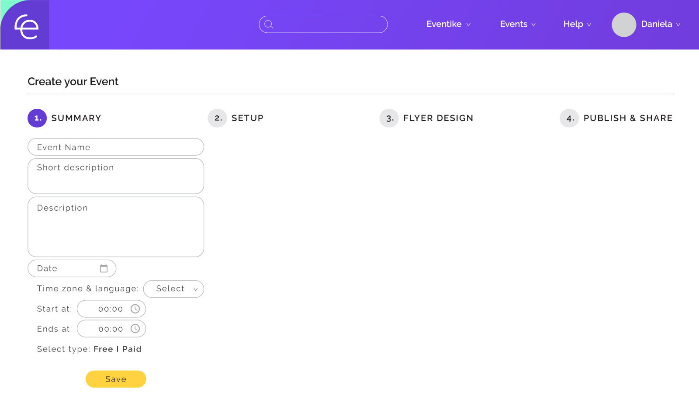Choose the Free event type

(x=103, y=349)
